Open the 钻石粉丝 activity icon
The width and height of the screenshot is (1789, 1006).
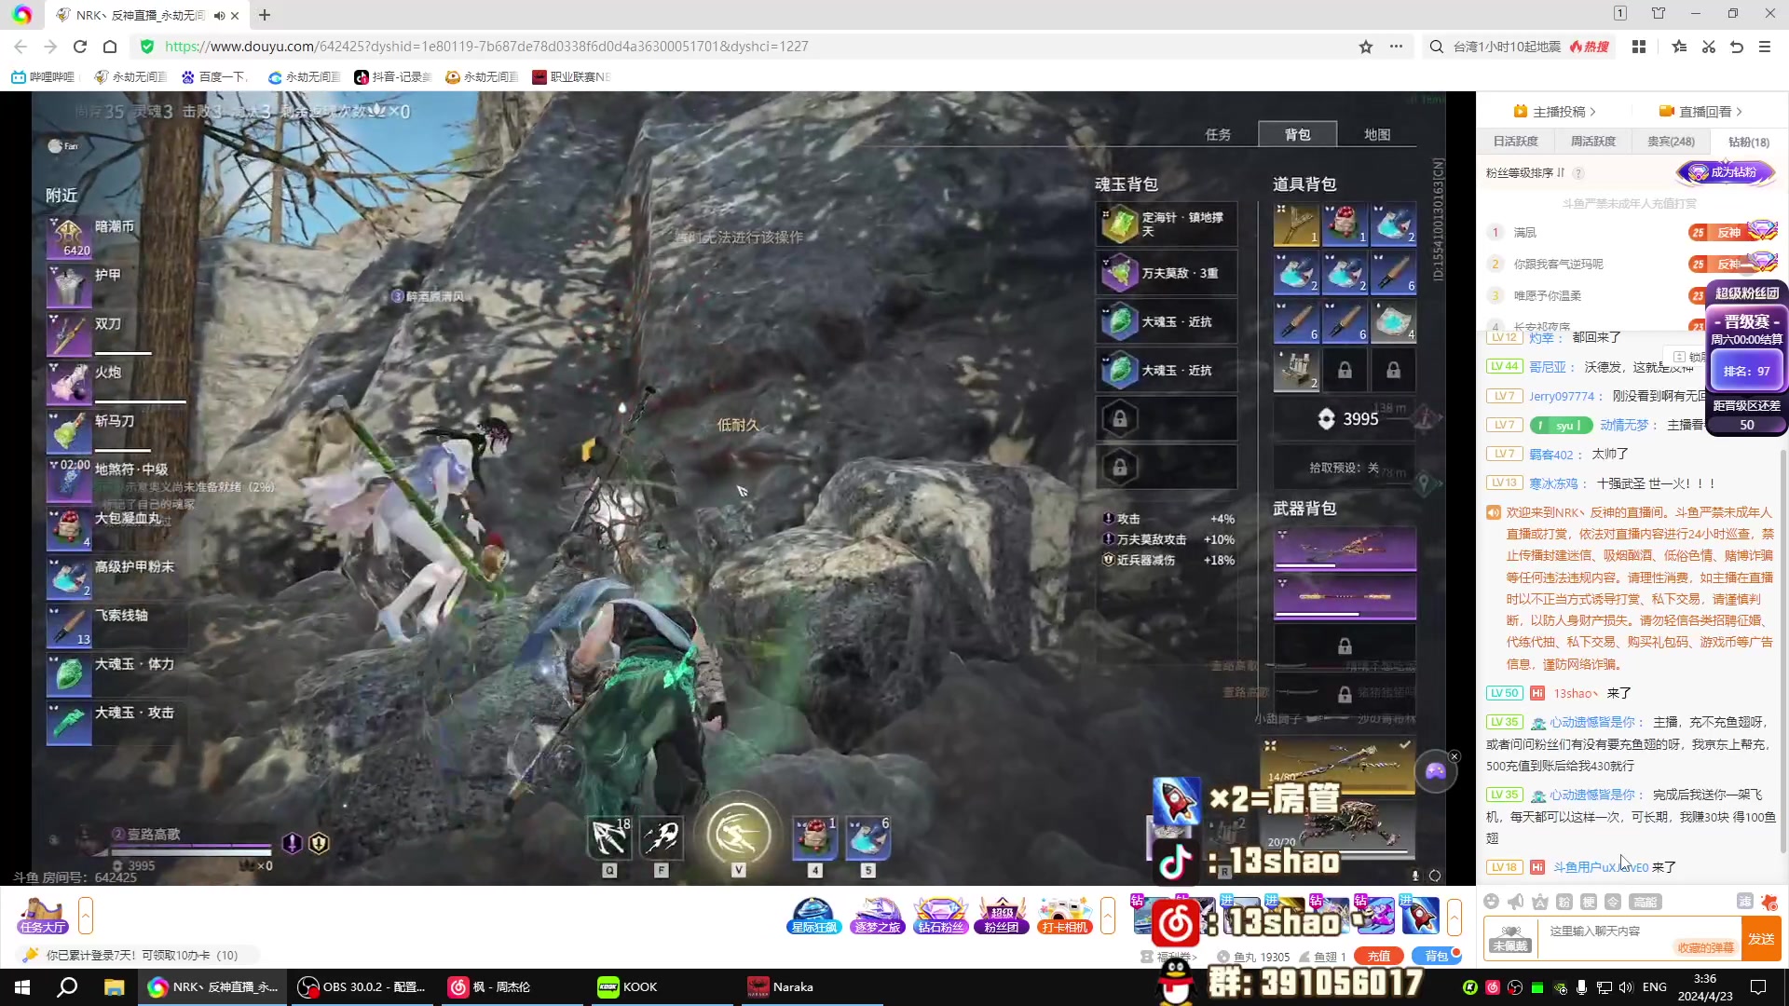point(940,916)
